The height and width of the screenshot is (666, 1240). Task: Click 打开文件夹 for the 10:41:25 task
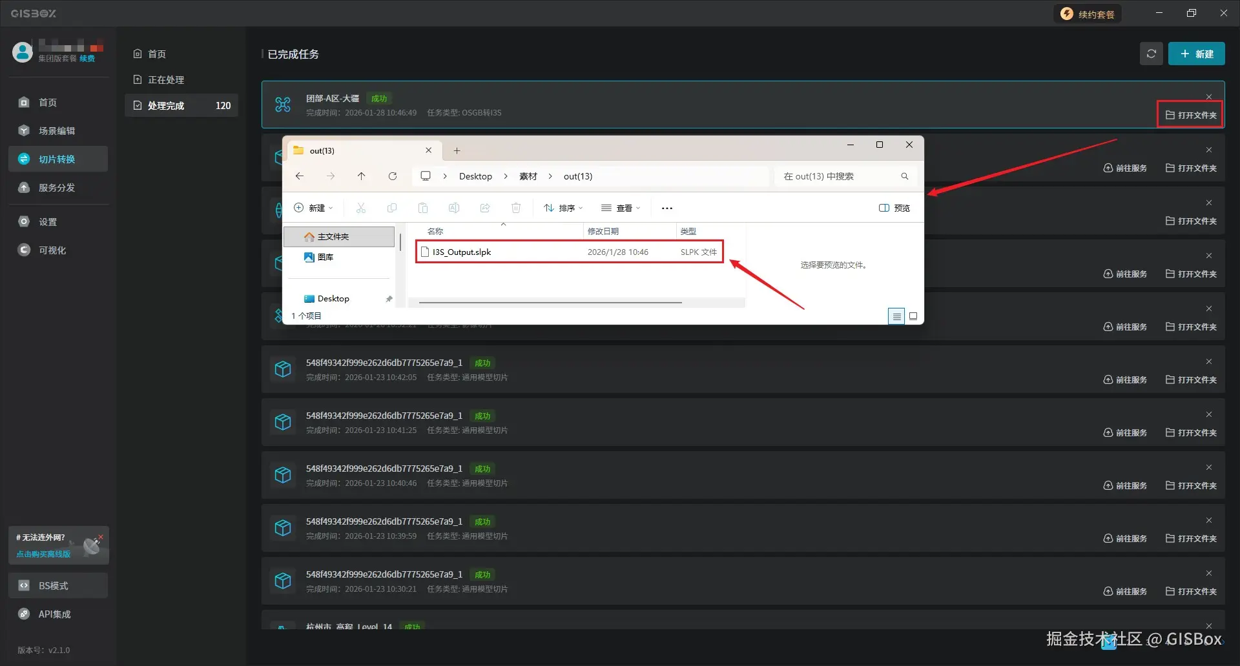(x=1191, y=433)
